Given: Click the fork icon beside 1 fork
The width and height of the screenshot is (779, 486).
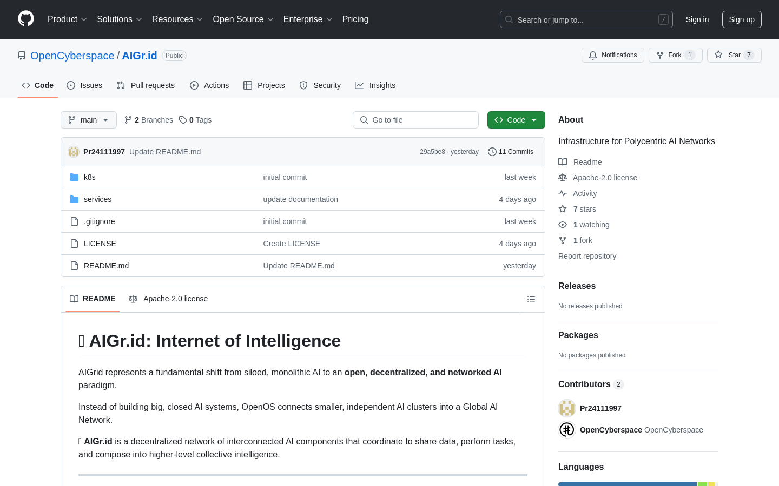Looking at the screenshot, I should click(x=563, y=240).
